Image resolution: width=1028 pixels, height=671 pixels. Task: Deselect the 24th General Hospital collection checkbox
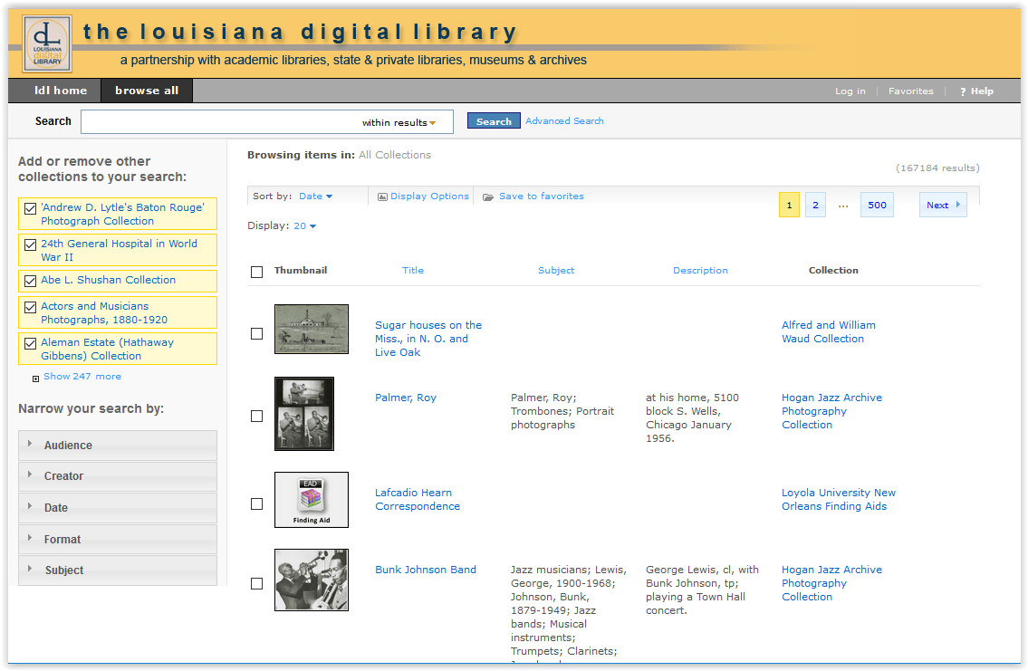pos(30,244)
